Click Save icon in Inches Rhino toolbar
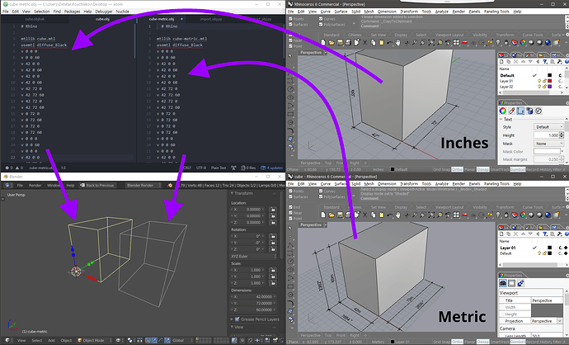The height and width of the screenshot is (345, 569). [x=340, y=43]
